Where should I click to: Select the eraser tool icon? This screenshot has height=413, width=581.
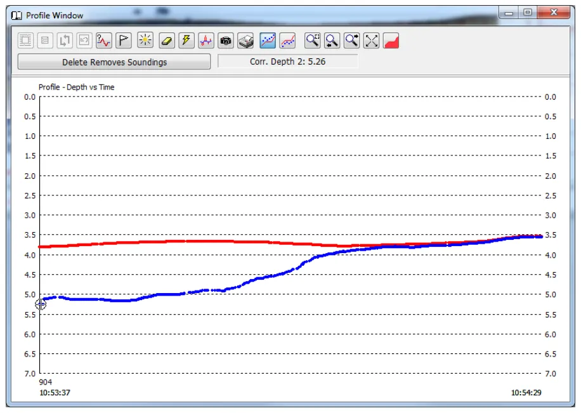(x=167, y=41)
